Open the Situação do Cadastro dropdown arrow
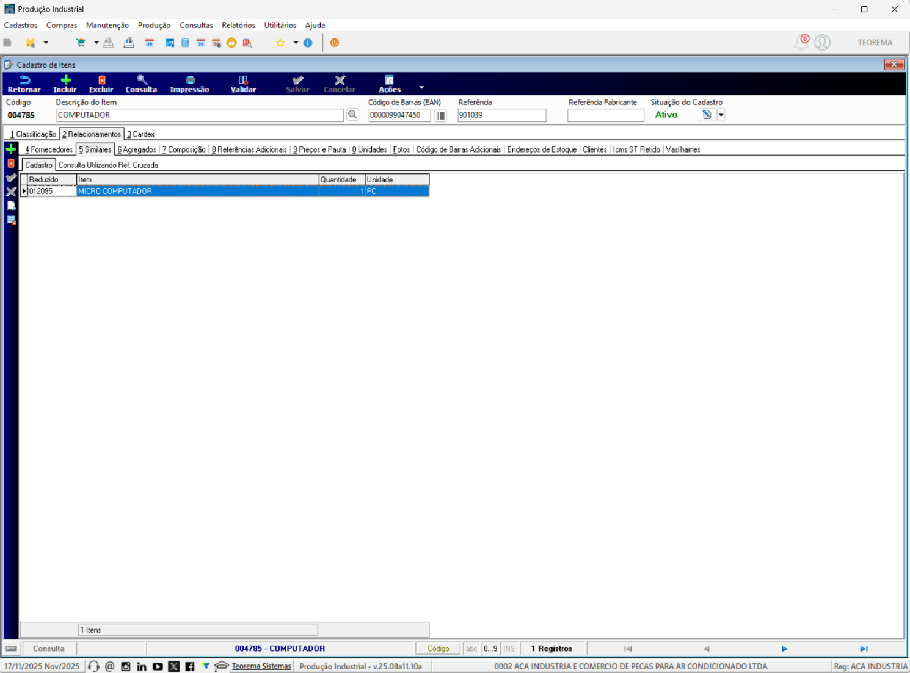The width and height of the screenshot is (910, 673). coord(721,115)
